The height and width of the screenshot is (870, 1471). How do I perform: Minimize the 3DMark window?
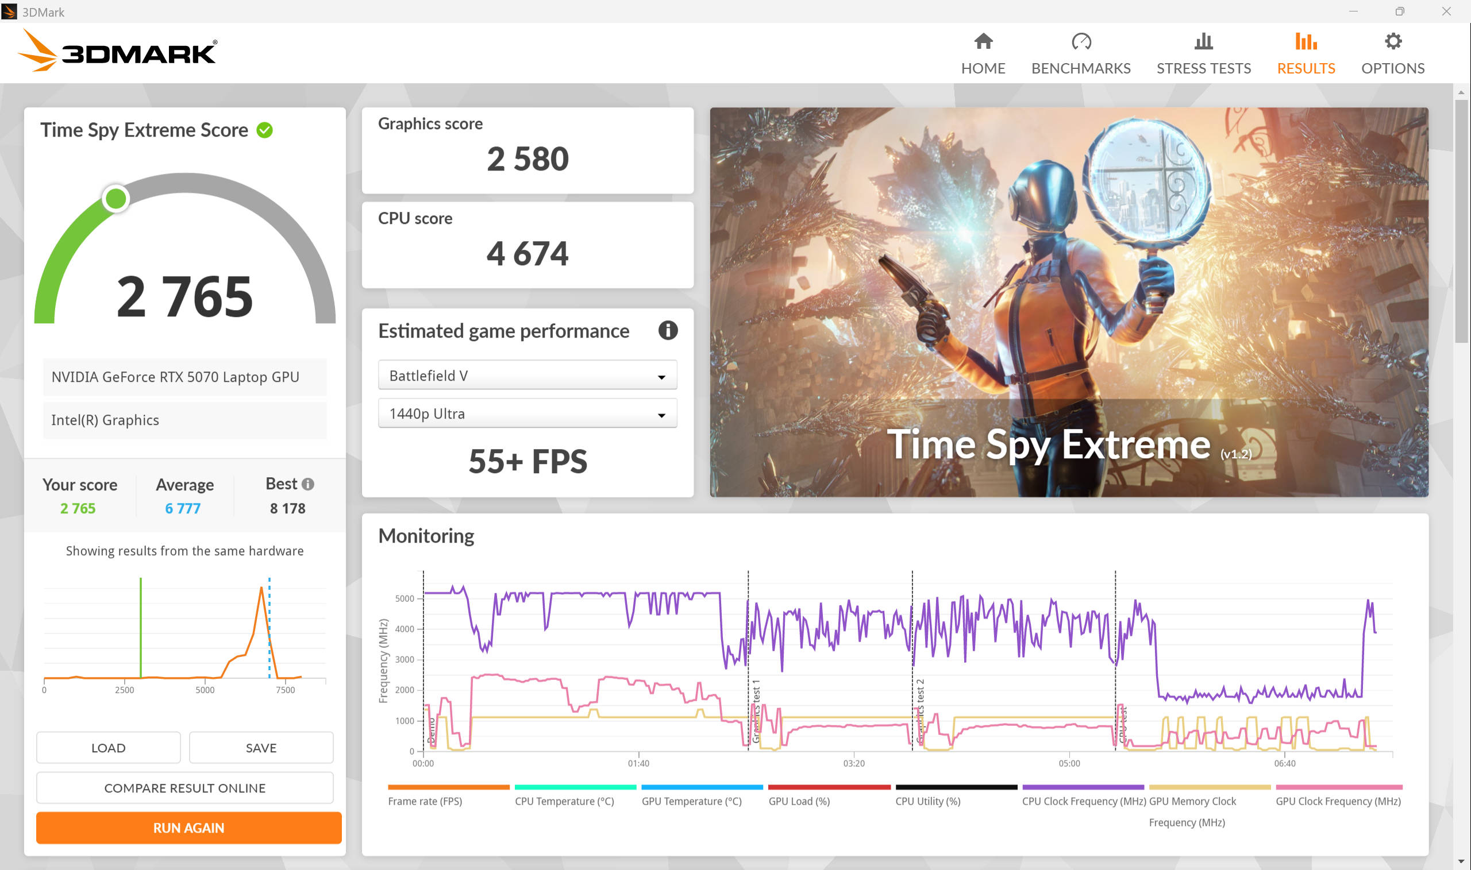coord(1353,11)
